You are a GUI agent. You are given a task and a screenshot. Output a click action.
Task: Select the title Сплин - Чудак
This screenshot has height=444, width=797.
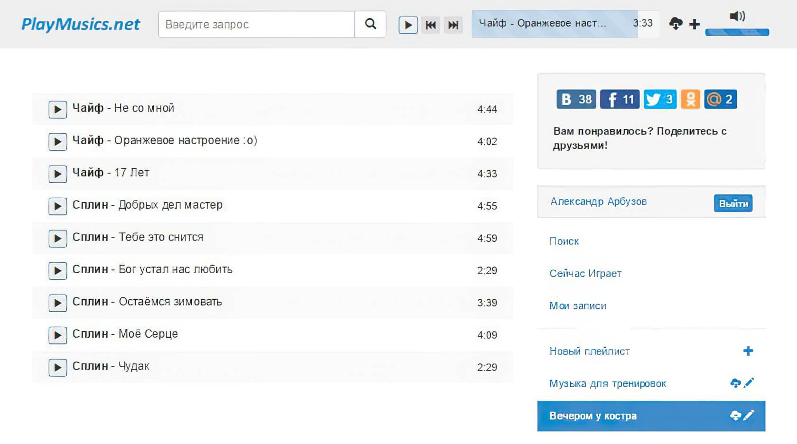[111, 366]
